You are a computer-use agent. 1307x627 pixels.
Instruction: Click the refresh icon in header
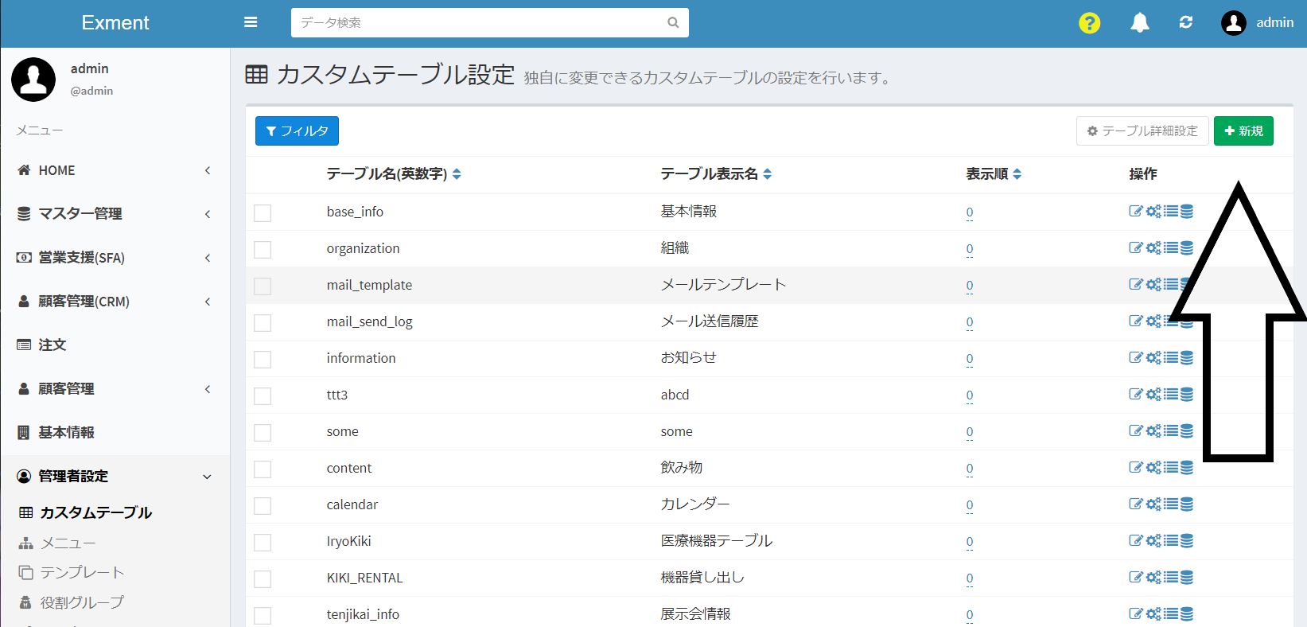[x=1186, y=22]
